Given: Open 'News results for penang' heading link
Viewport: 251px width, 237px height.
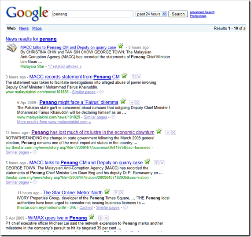Looking at the screenshot, I should tap(31, 39).
